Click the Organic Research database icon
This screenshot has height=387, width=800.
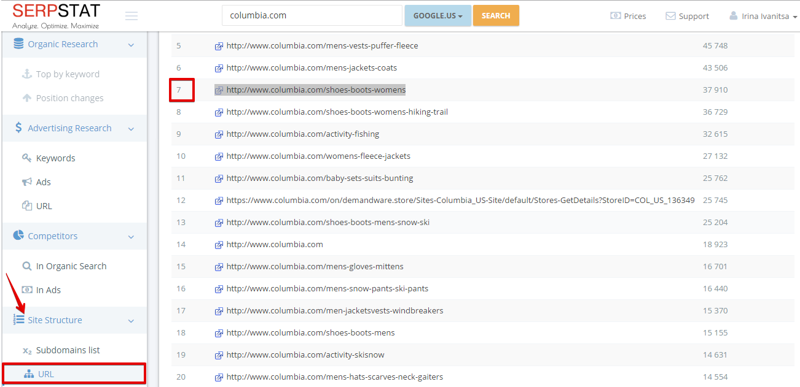[x=18, y=44]
